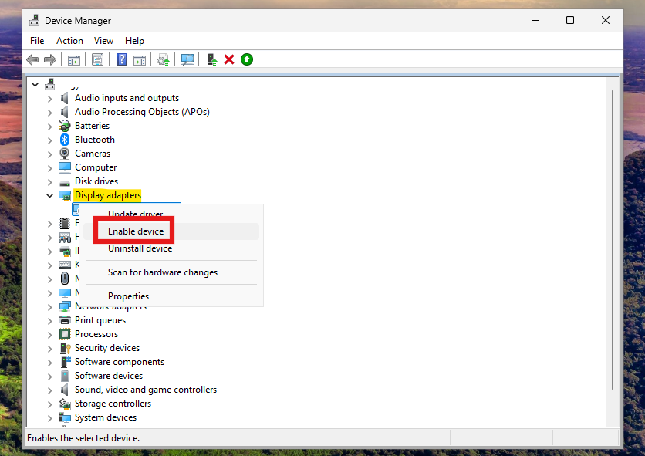The image size is (645, 456).
Task: Select the Sound, video and game controllers entry
Action: 145,390
